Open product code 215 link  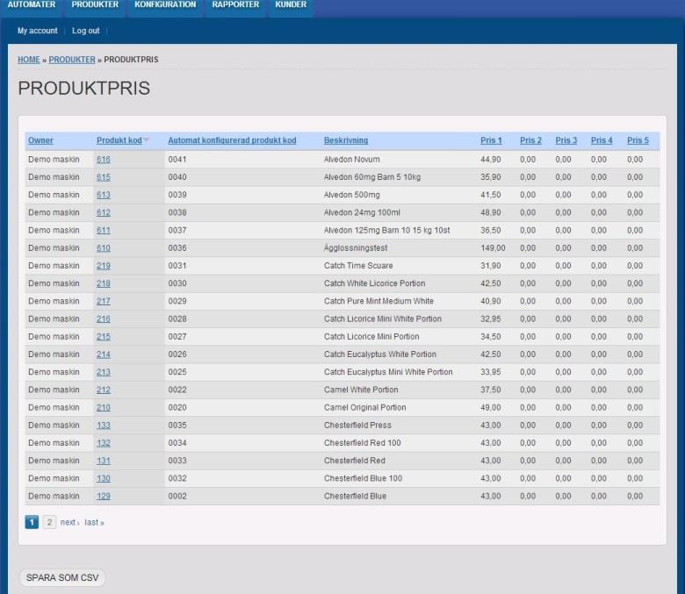tap(104, 337)
